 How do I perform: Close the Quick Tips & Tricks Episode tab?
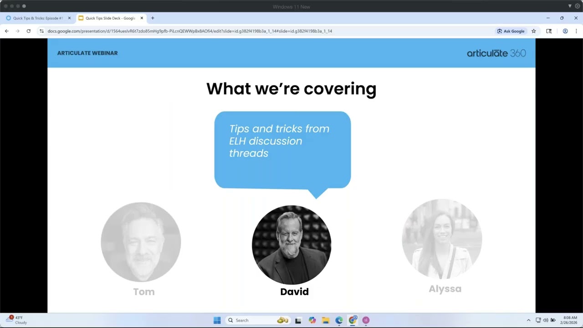coord(69,18)
